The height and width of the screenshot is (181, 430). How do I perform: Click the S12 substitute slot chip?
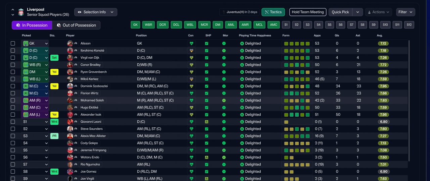[x=409, y=25]
